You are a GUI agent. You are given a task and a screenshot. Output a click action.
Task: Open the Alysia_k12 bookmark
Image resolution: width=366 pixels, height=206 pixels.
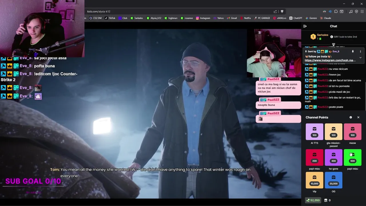tap(154, 18)
